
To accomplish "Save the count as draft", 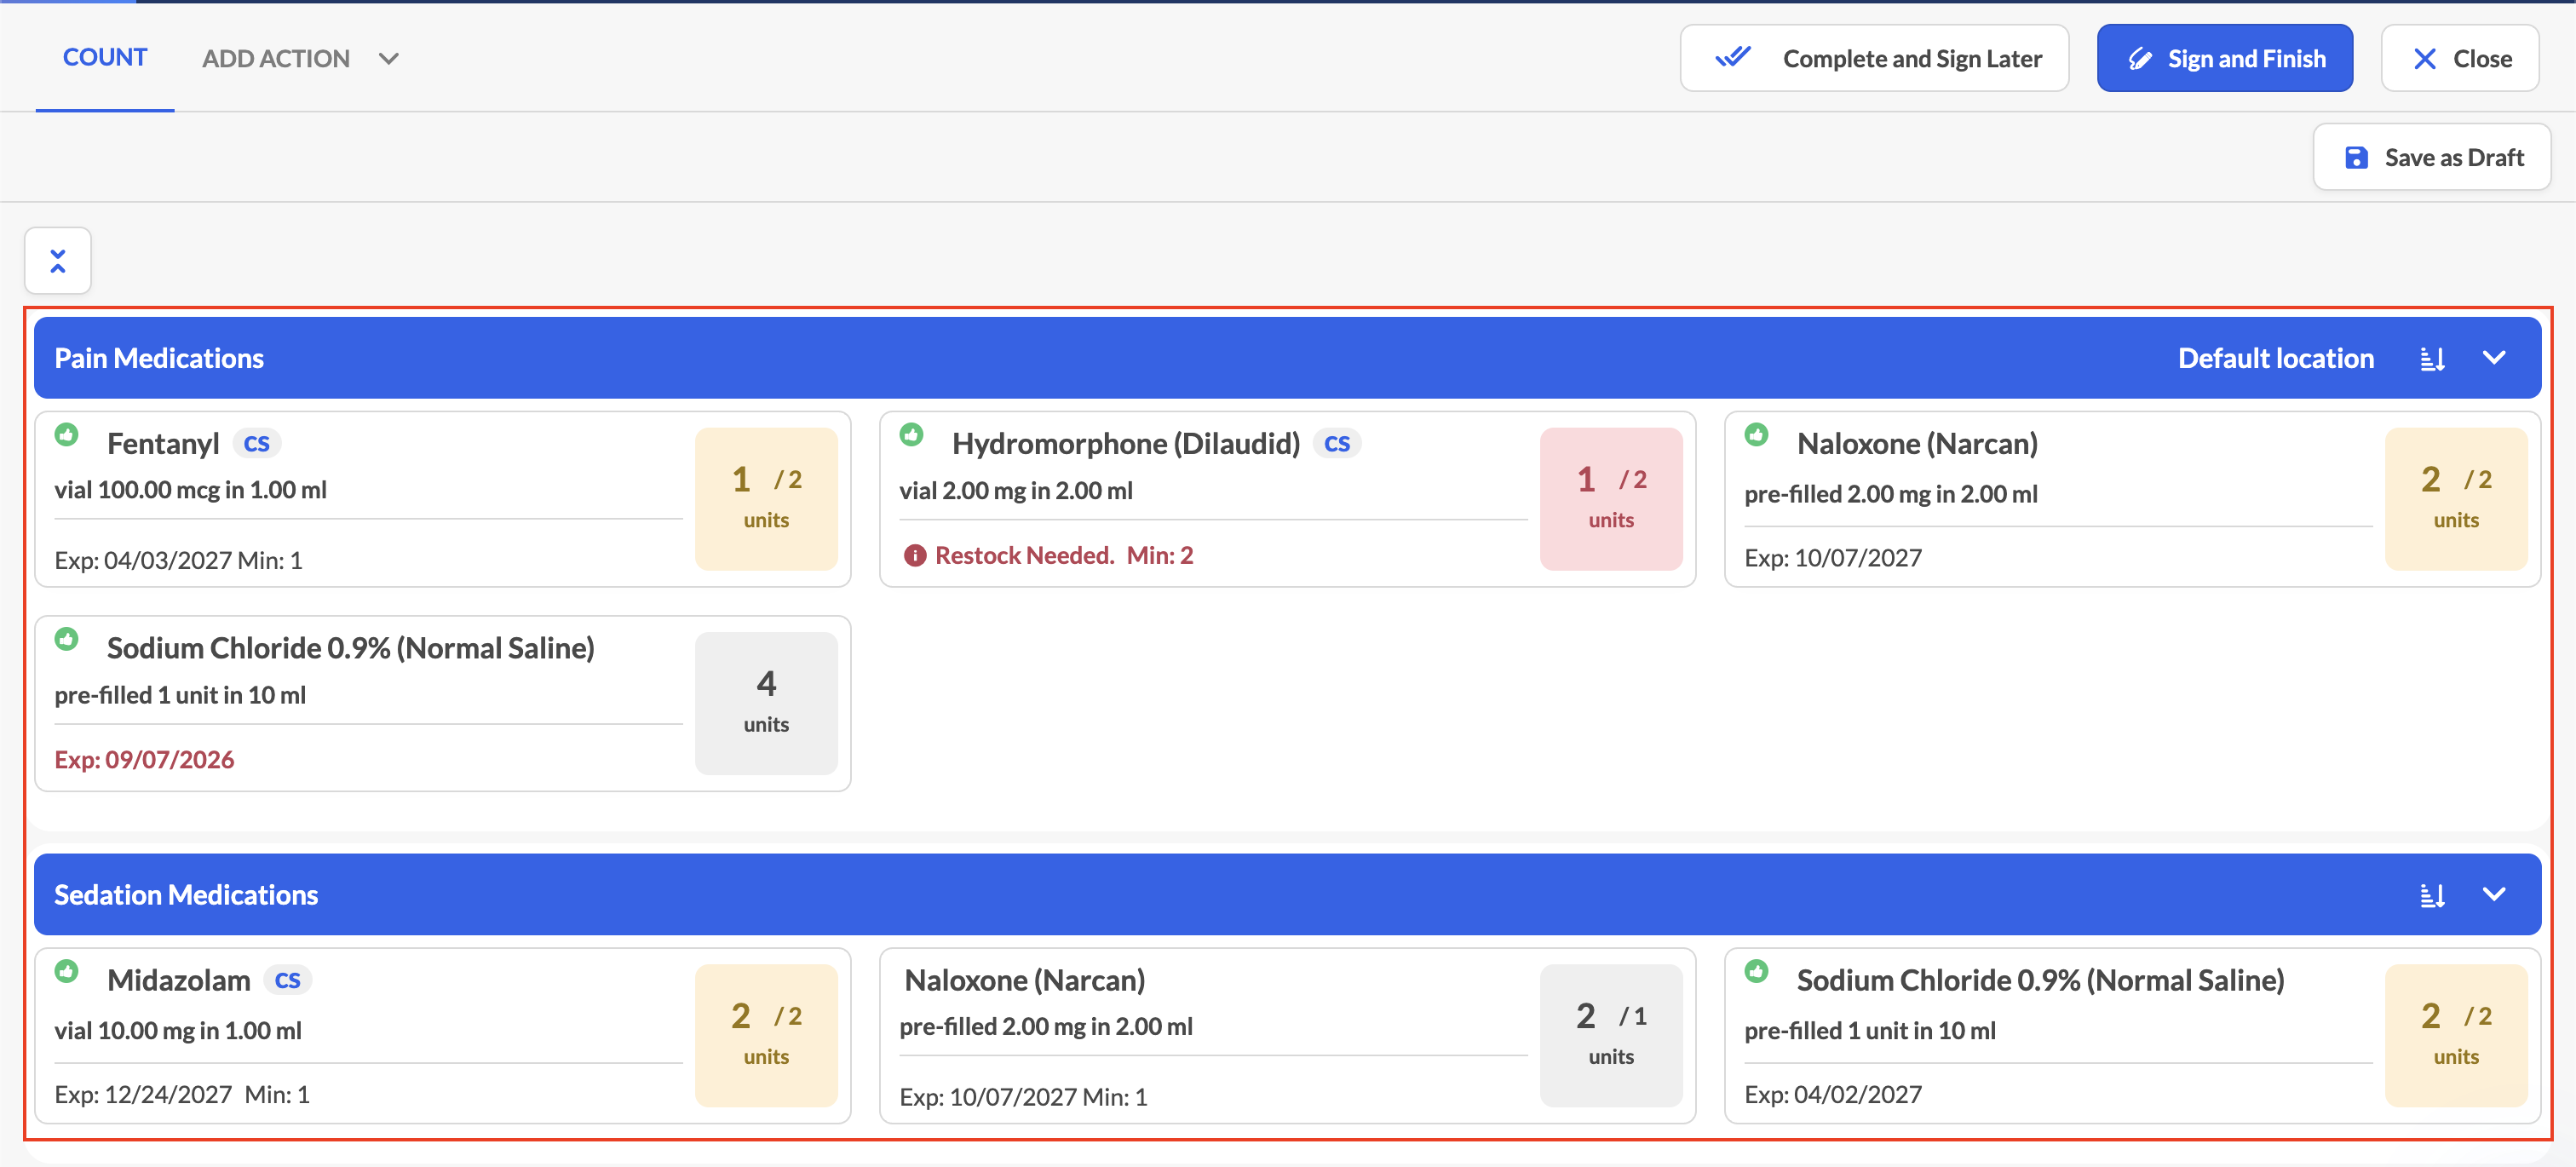I will point(2431,158).
